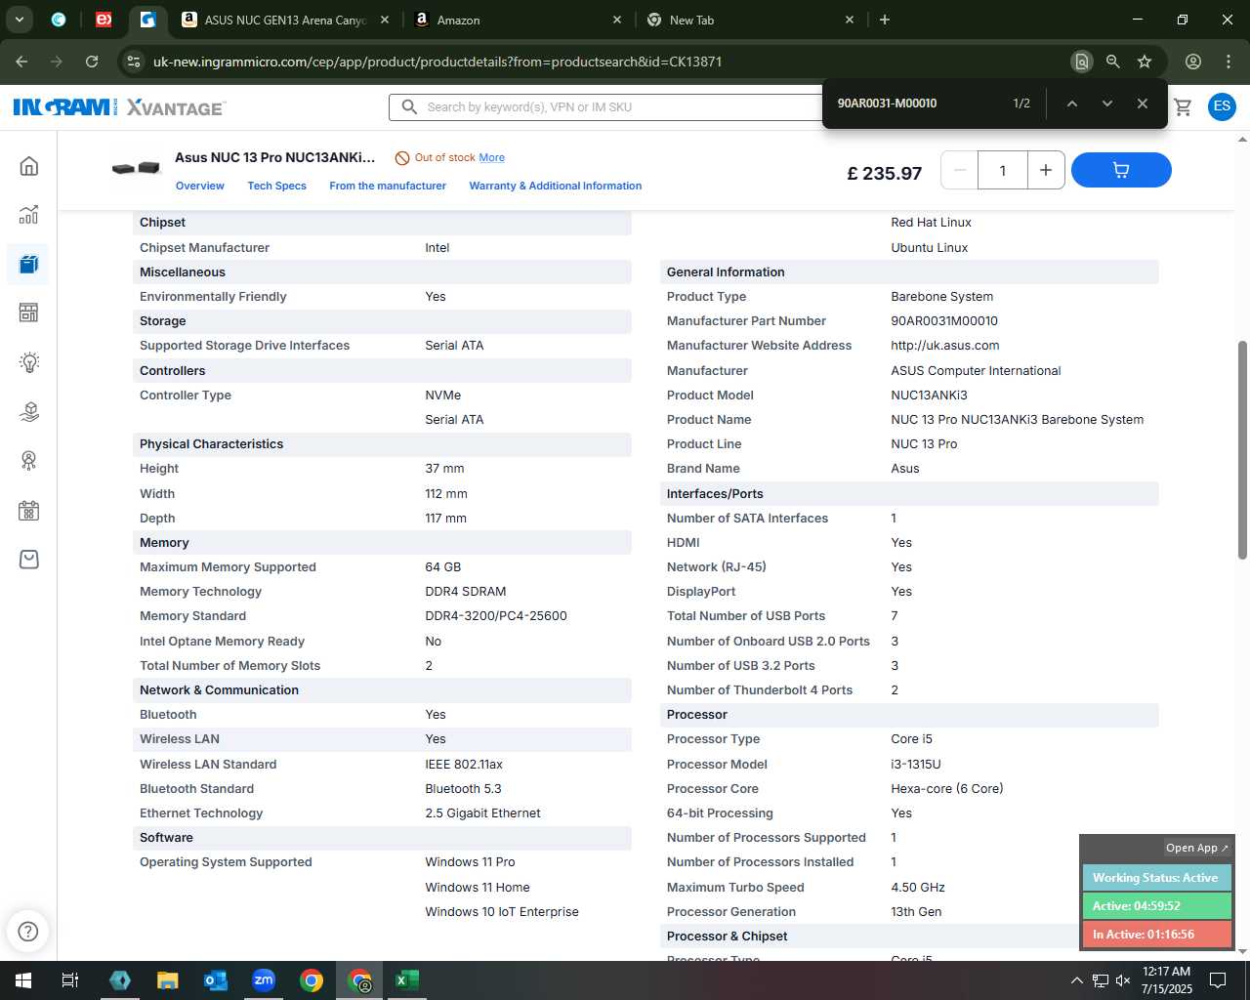Open the hand-holding-box services icon in the sidebar
Screen dimensions: 1250x1000
[x=29, y=412]
